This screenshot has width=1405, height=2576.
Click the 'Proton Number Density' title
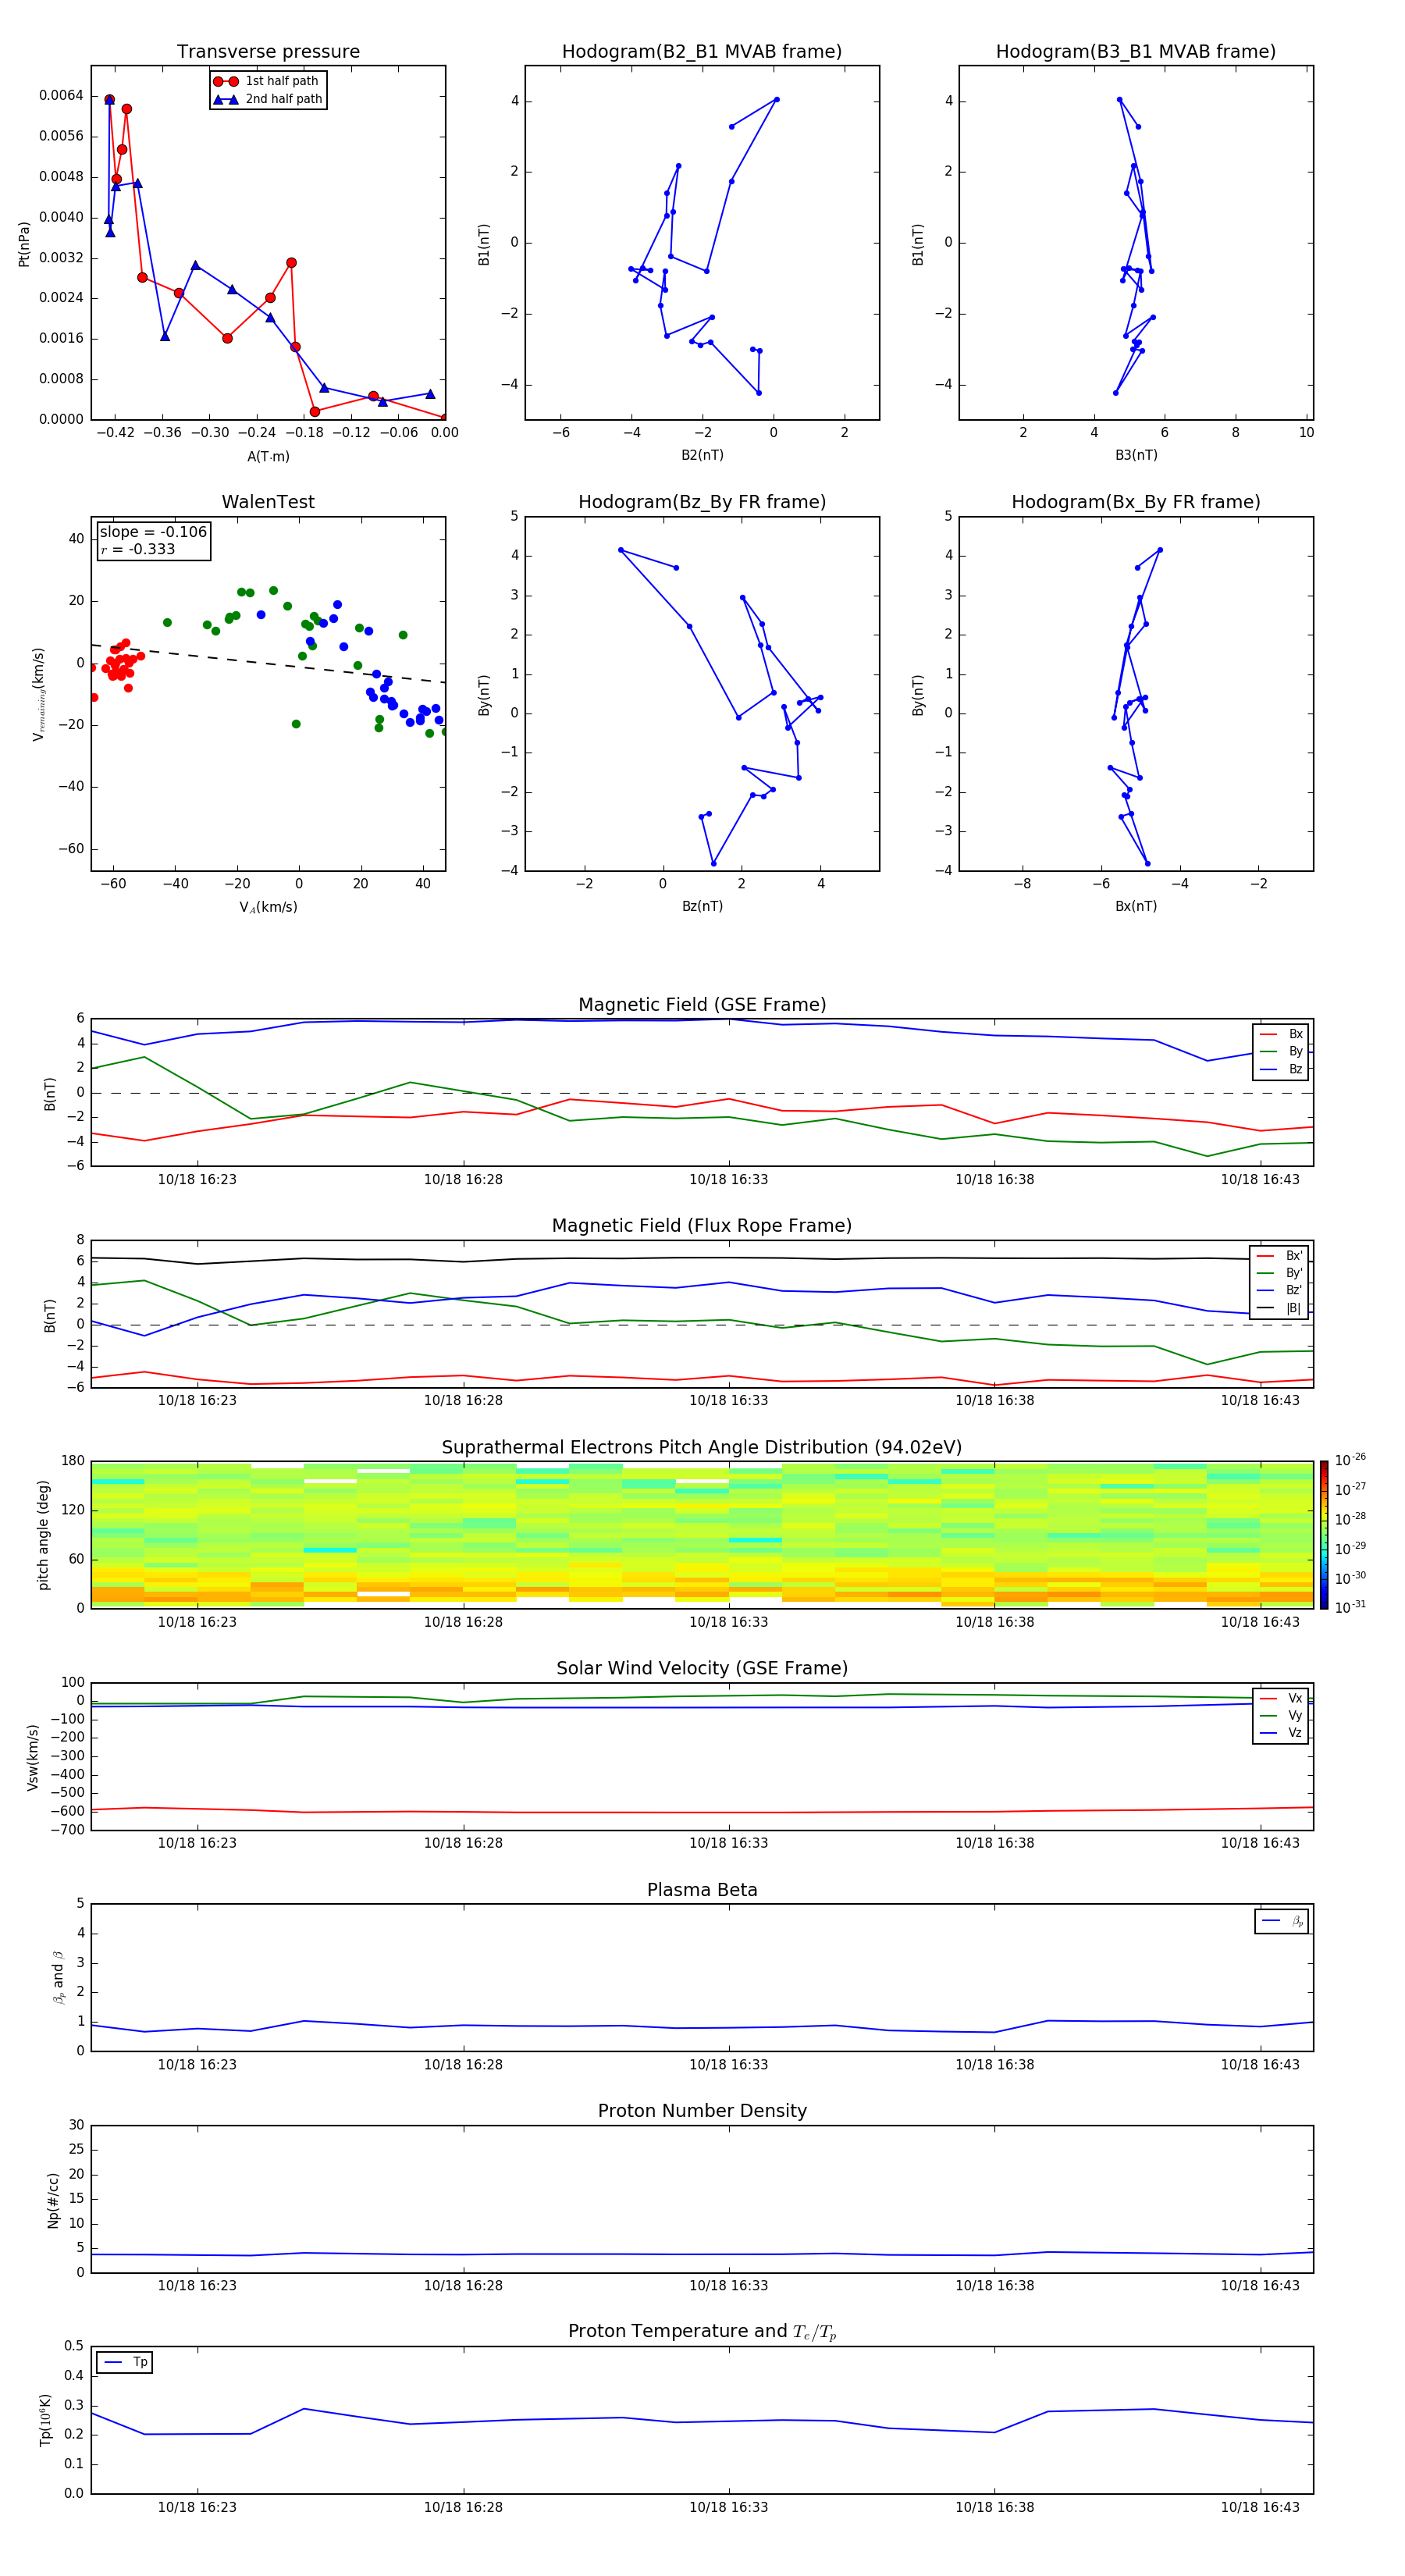pos(702,2111)
